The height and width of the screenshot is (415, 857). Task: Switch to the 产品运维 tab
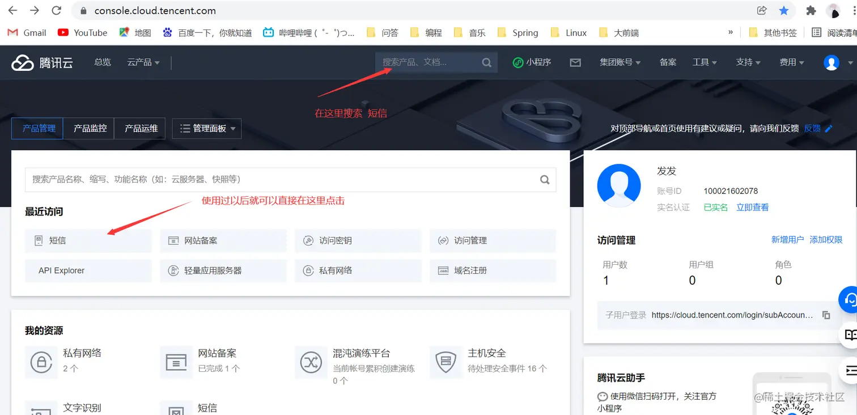(141, 129)
